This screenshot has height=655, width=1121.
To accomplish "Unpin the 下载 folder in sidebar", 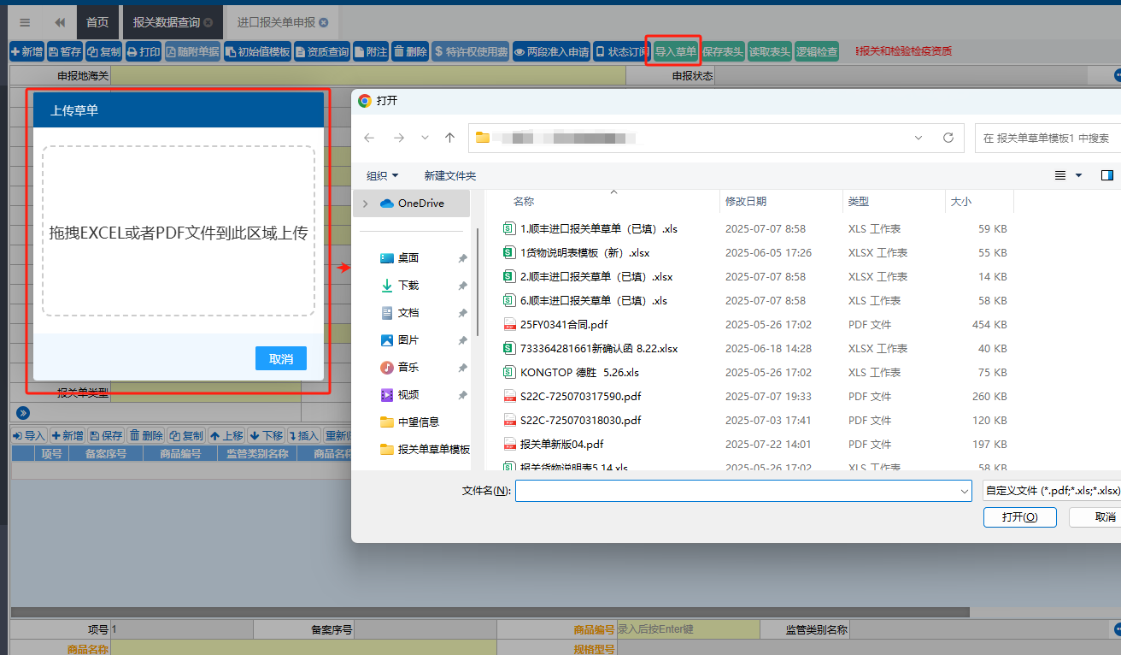I will point(461,285).
